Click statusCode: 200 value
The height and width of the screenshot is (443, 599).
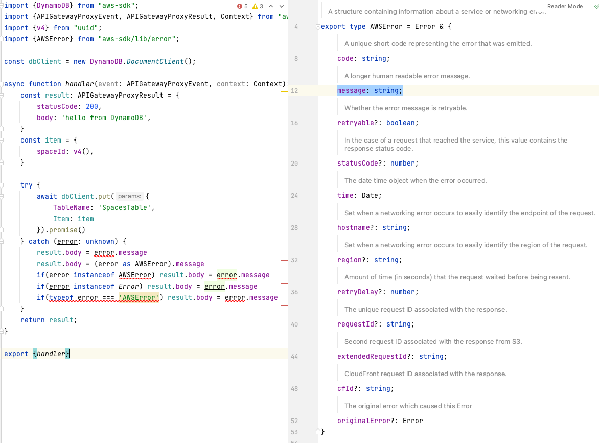coord(91,107)
